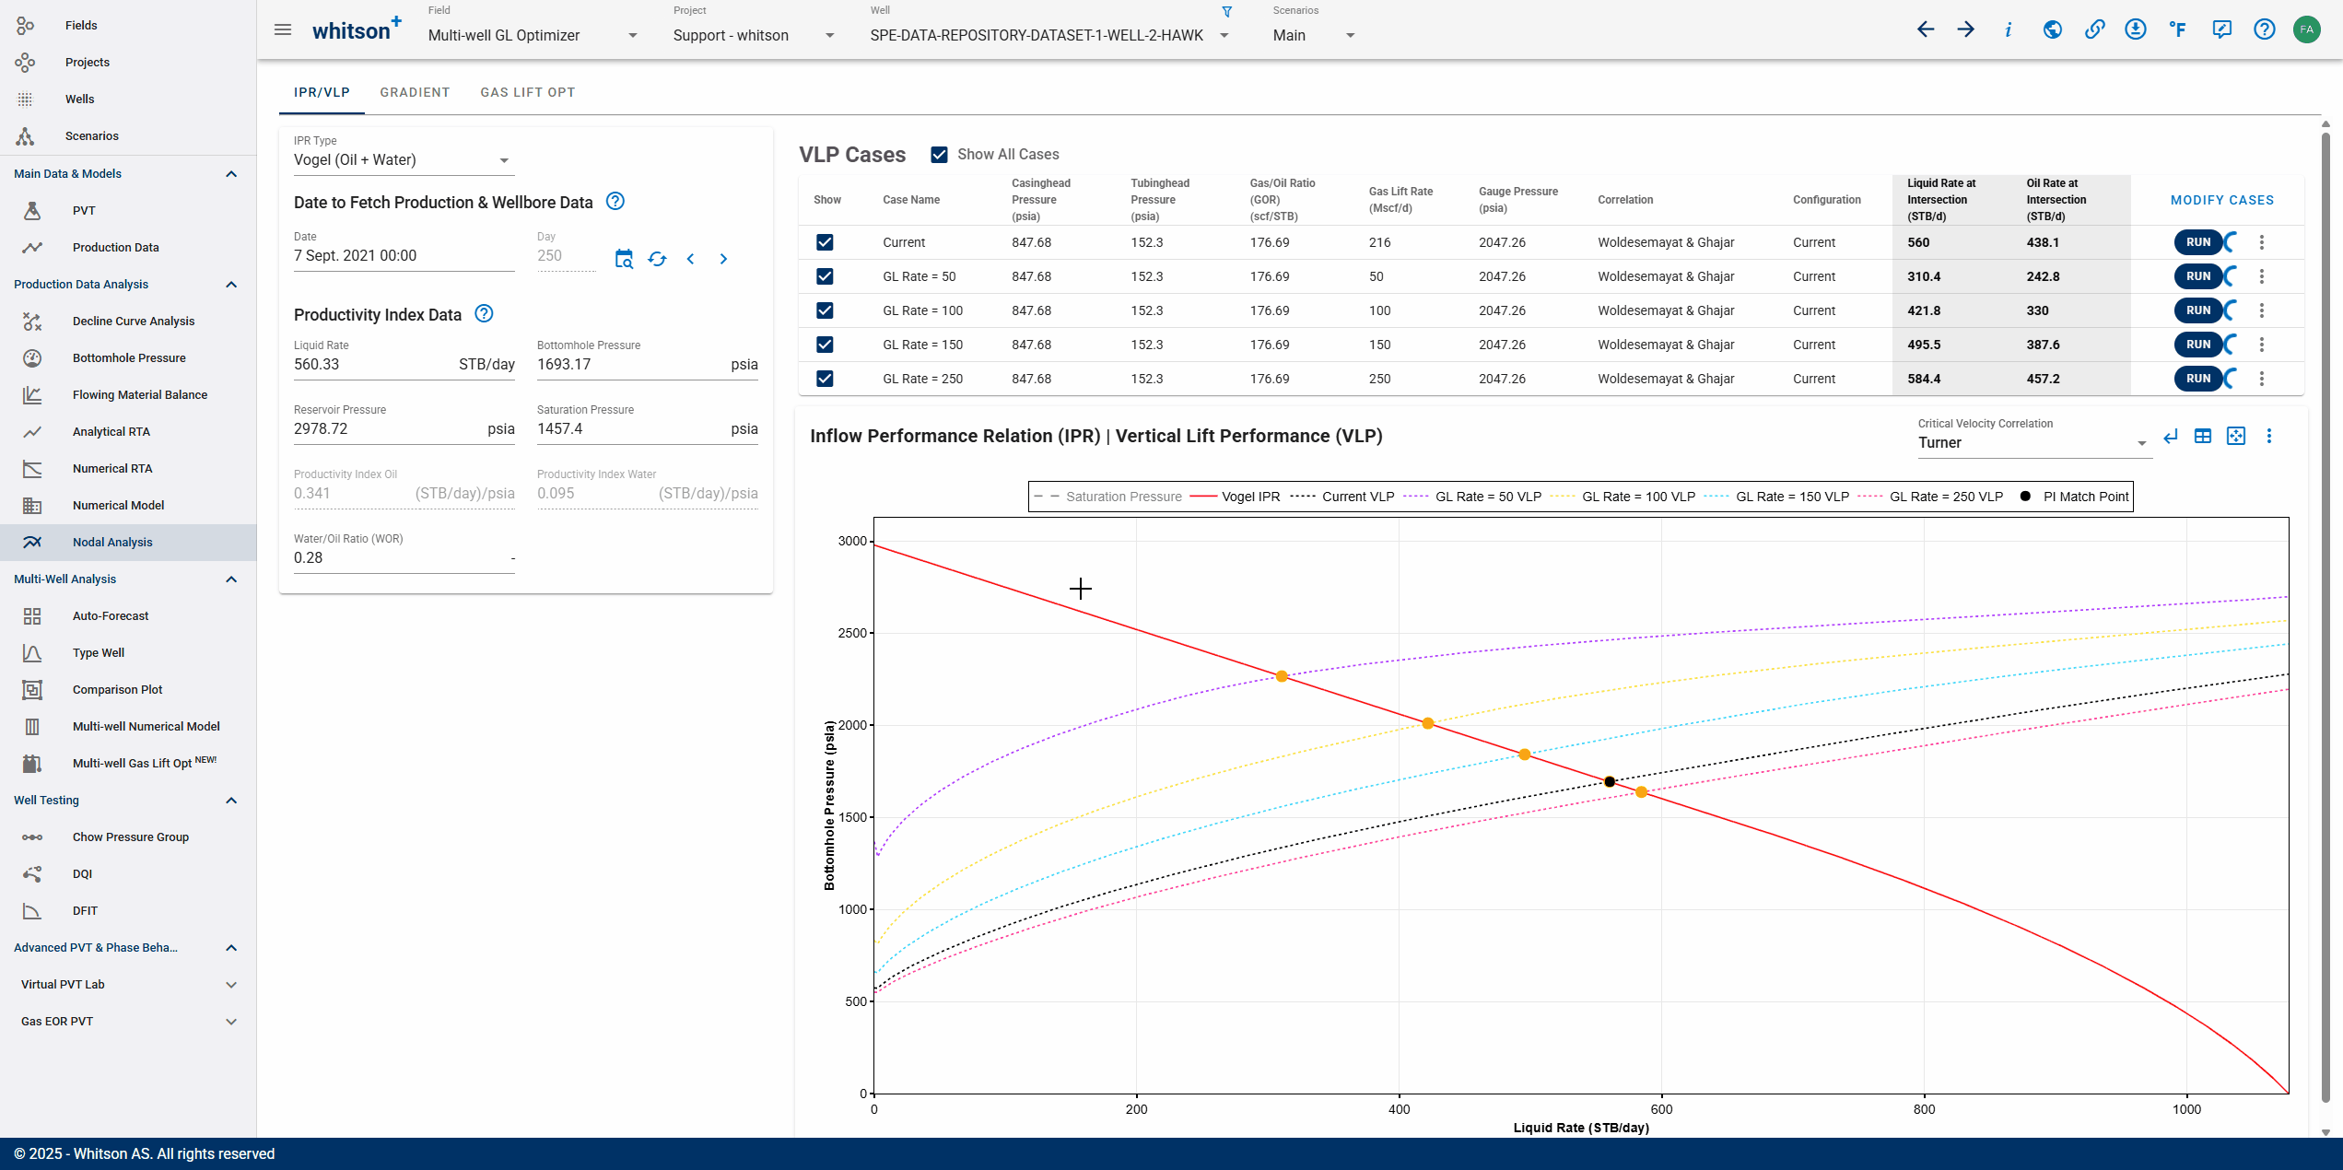The height and width of the screenshot is (1170, 2343).
Task: Uncheck Show for GL Rate = 150
Action: point(825,345)
